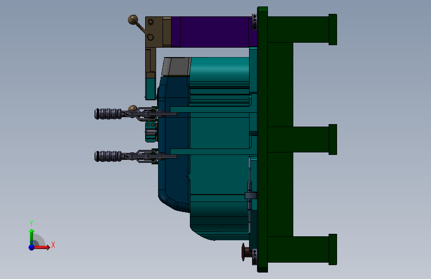Select the purple block at the top
This screenshot has height=279, width=431.
click(x=214, y=32)
